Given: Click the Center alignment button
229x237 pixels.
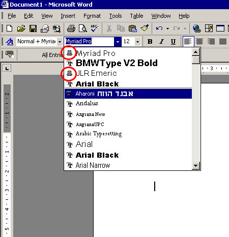Looking at the screenshot, I should (x=199, y=41).
